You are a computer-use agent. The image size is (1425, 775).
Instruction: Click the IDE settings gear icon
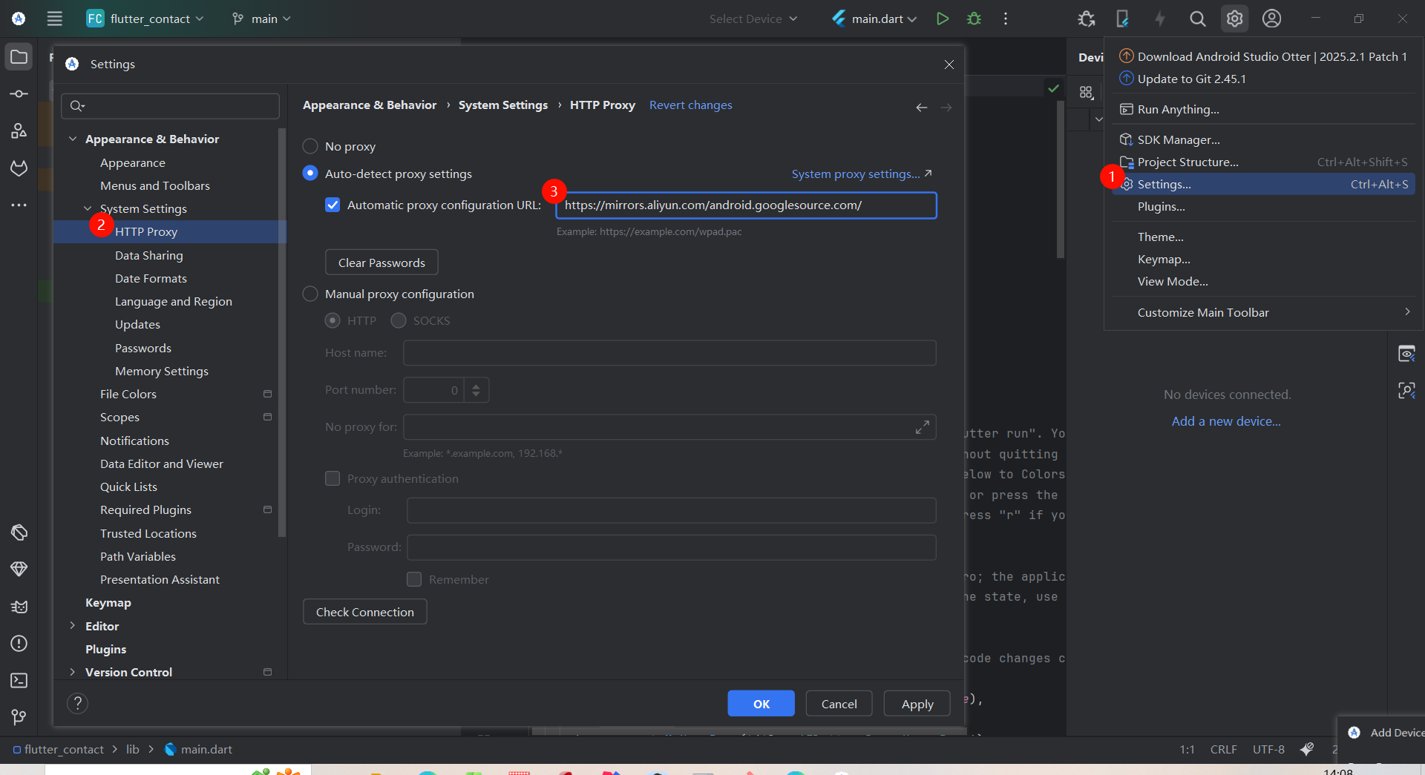(1234, 19)
